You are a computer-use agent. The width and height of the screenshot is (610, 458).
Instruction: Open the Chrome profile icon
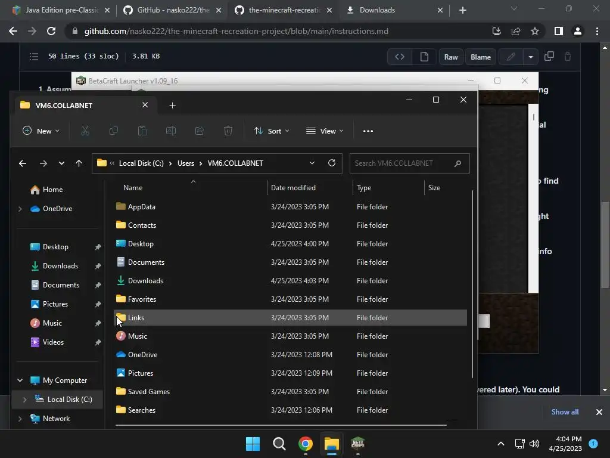coord(578,31)
